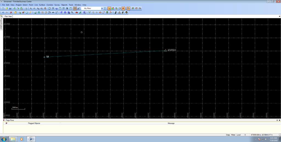281x142 pixels.
Task: Open the Help menu
Action: tap(84, 5)
